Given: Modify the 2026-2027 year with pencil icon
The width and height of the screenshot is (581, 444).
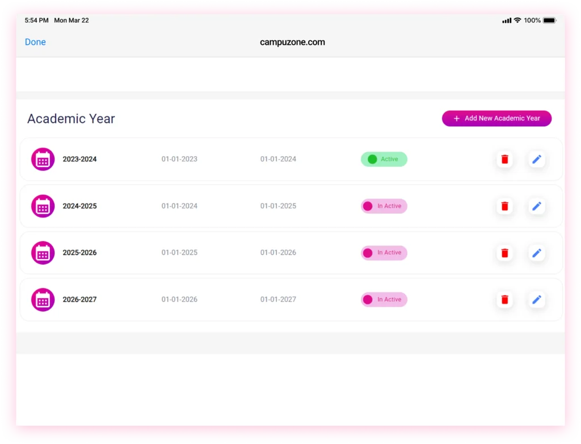Looking at the screenshot, I should (537, 299).
